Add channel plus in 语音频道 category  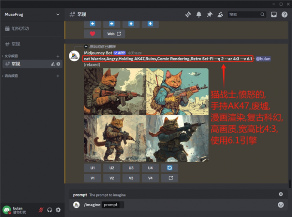pyautogui.click(x=58, y=76)
